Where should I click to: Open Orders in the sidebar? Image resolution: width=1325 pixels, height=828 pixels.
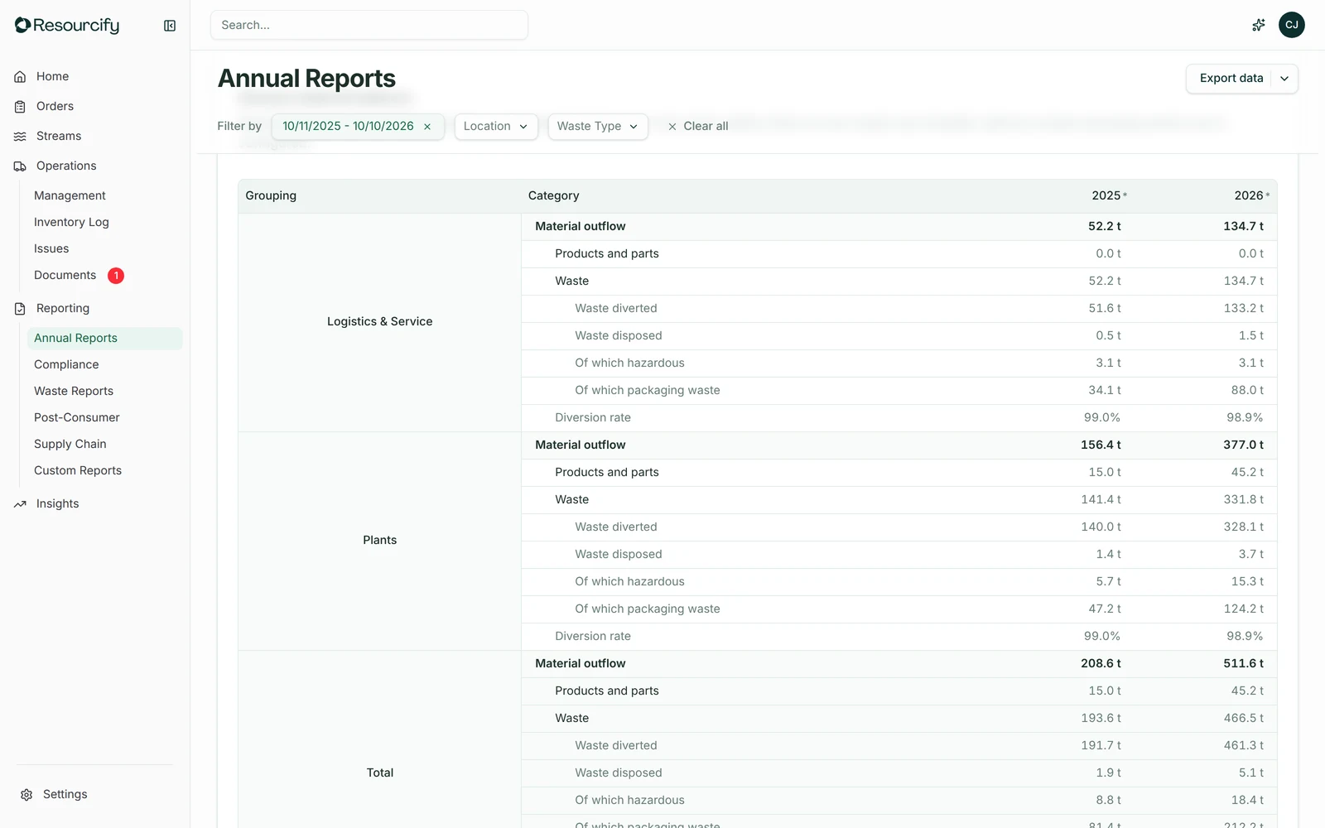tap(55, 106)
